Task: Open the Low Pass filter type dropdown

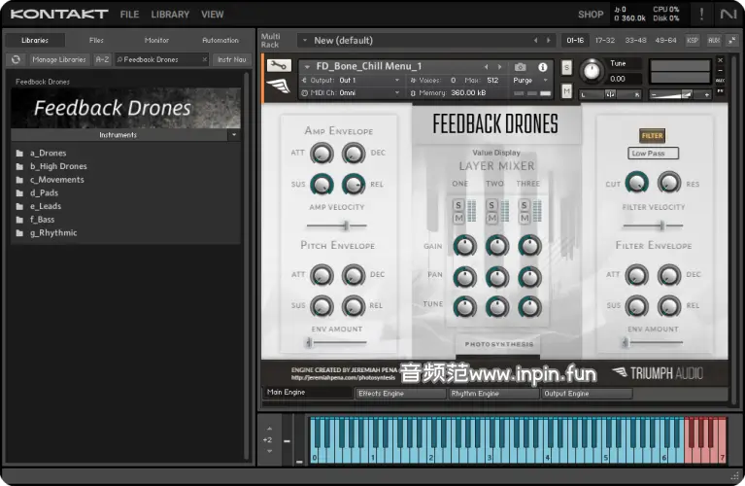Action: coord(654,153)
